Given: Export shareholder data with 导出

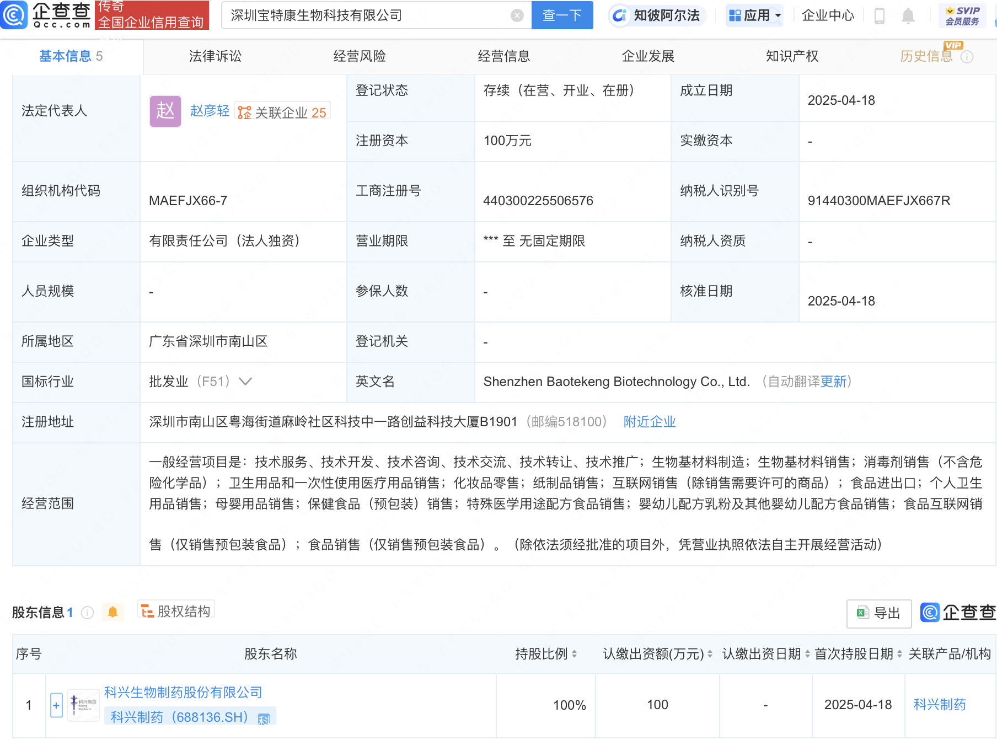Looking at the screenshot, I should (879, 613).
